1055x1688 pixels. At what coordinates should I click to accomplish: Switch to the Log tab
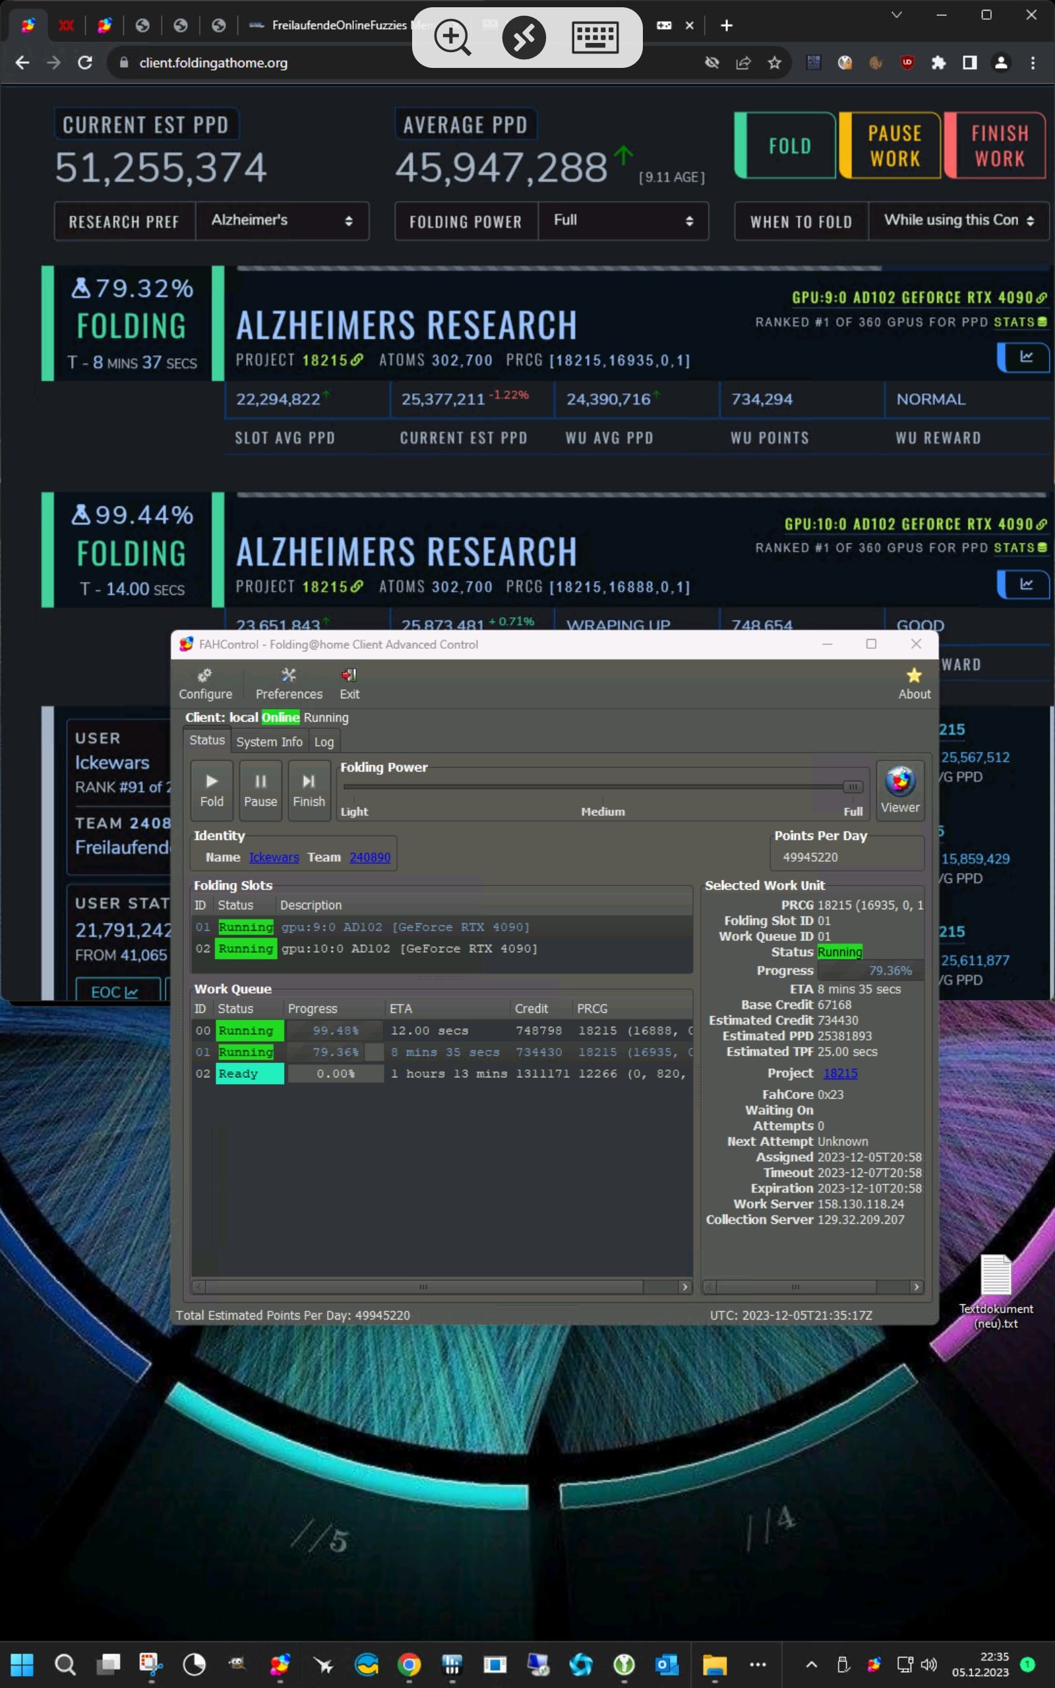[x=324, y=741]
